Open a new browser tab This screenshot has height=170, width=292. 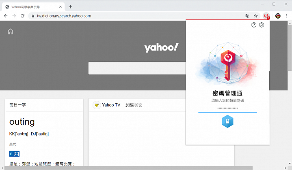(x=70, y=7)
